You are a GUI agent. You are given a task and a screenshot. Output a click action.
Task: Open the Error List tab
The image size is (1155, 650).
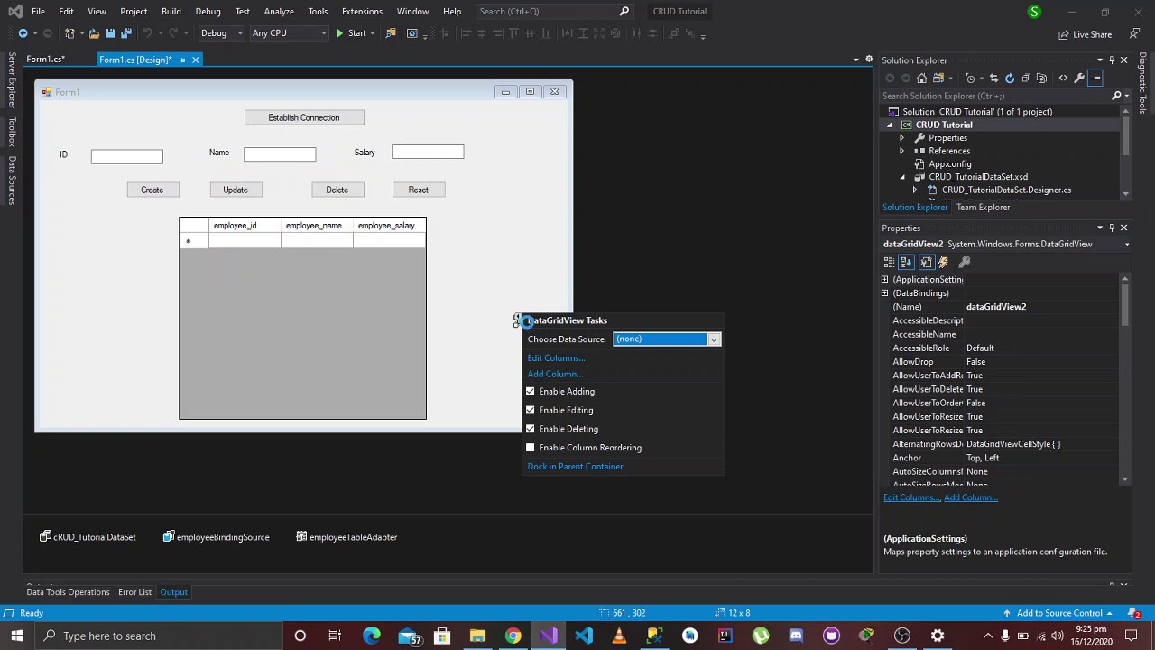(134, 592)
